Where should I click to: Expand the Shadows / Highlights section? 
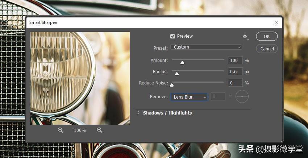(x=138, y=112)
